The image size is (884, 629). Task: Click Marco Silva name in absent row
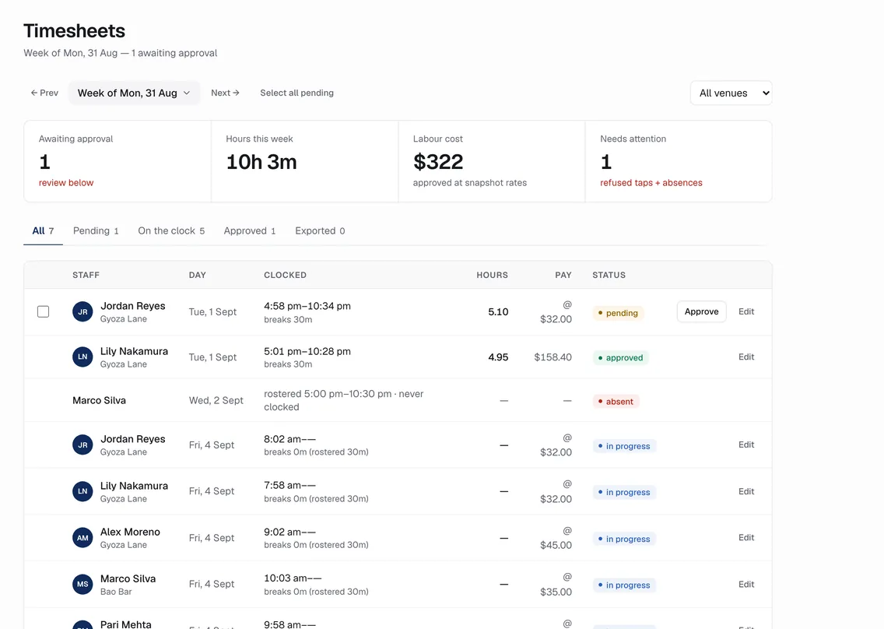[x=100, y=401]
